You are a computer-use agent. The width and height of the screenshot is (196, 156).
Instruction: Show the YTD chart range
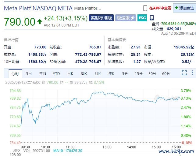[x=56, y=73]
